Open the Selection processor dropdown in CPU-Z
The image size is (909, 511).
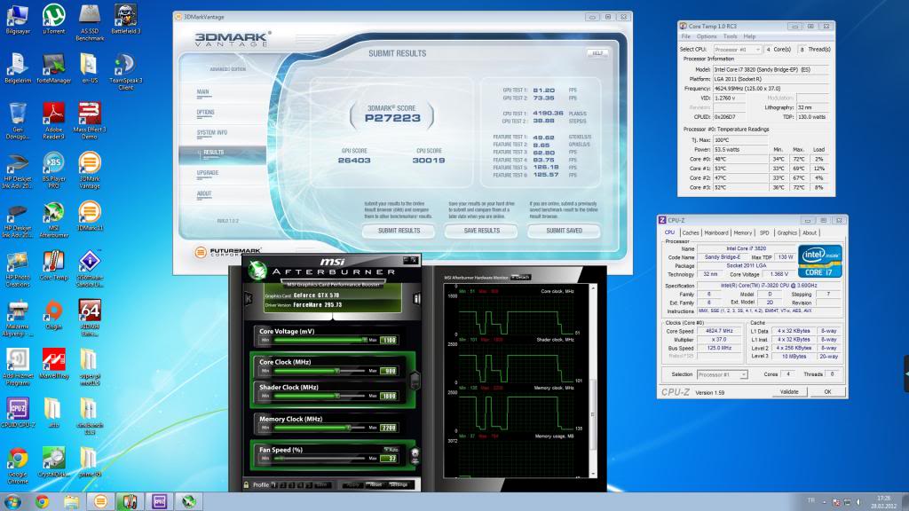pyautogui.click(x=722, y=375)
